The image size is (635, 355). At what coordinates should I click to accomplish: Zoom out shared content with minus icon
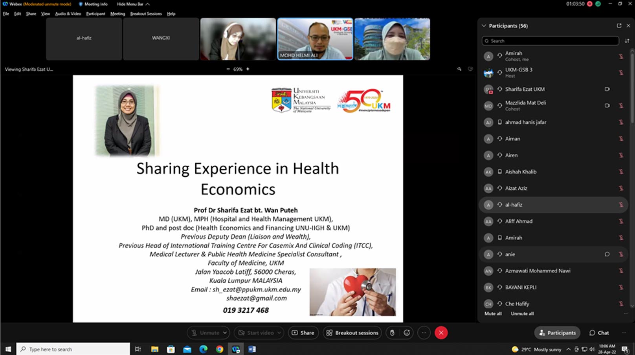[x=228, y=69]
